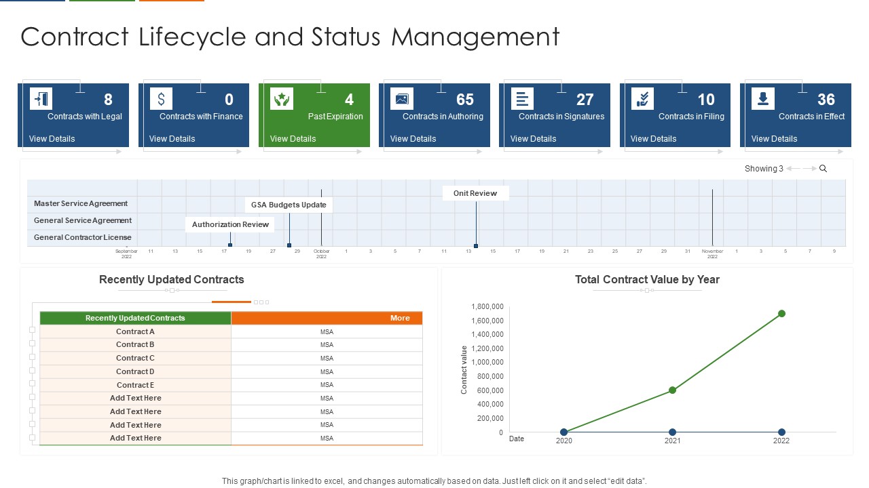869x488 pixels.
Task: Click the Total Contract Value by Year title
Action: pyautogui.click(x=647, y=279)
